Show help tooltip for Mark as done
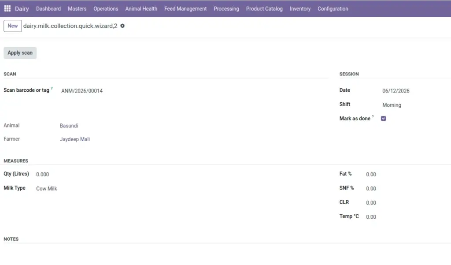 [373, 117]
